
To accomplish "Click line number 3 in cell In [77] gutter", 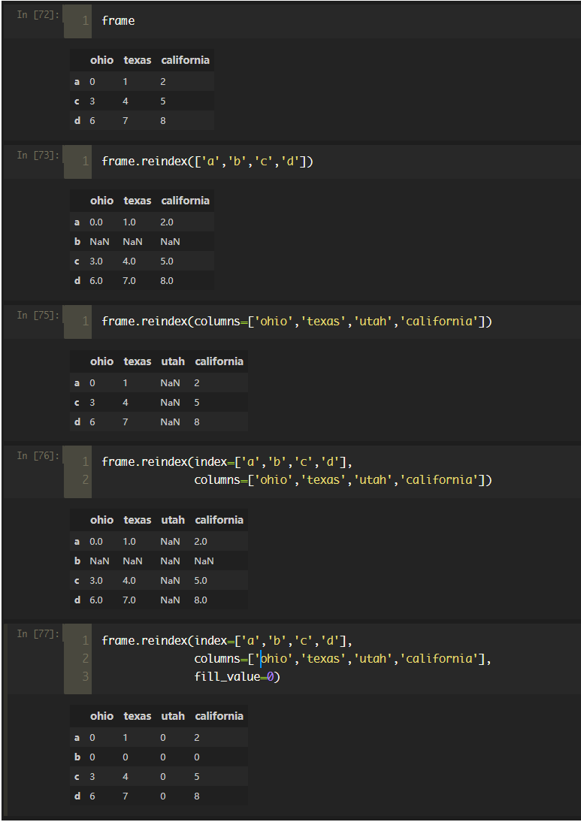I will (x=85, y=677).
